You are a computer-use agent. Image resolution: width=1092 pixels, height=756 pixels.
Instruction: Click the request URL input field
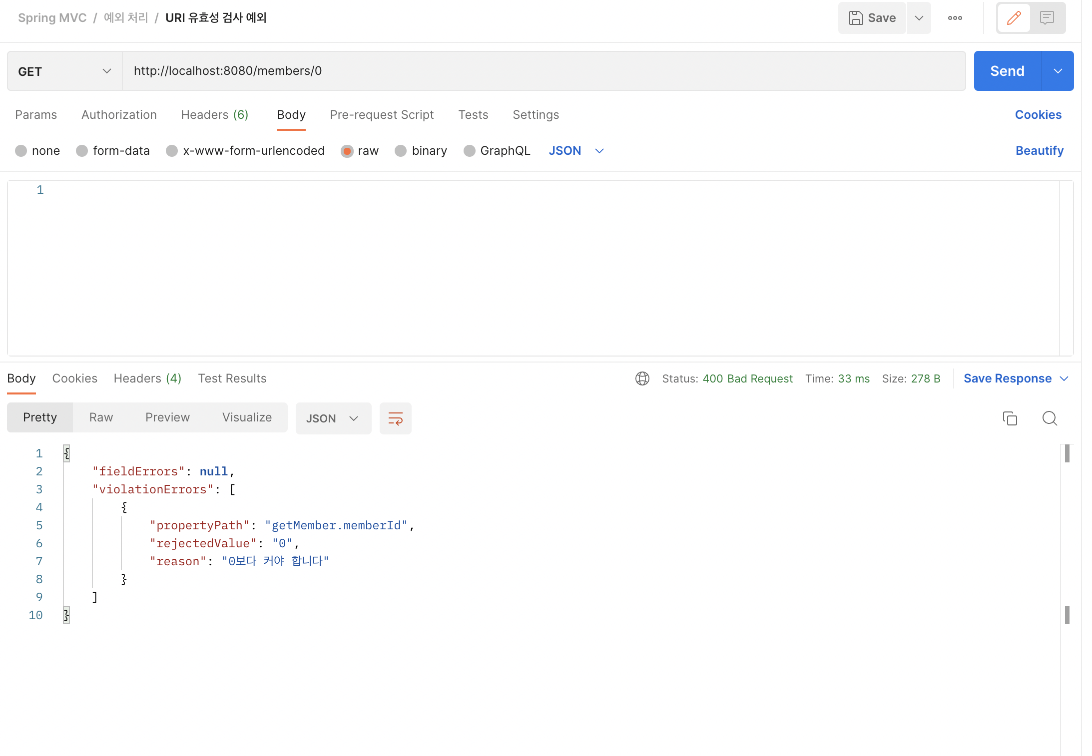tap(544, 71)
